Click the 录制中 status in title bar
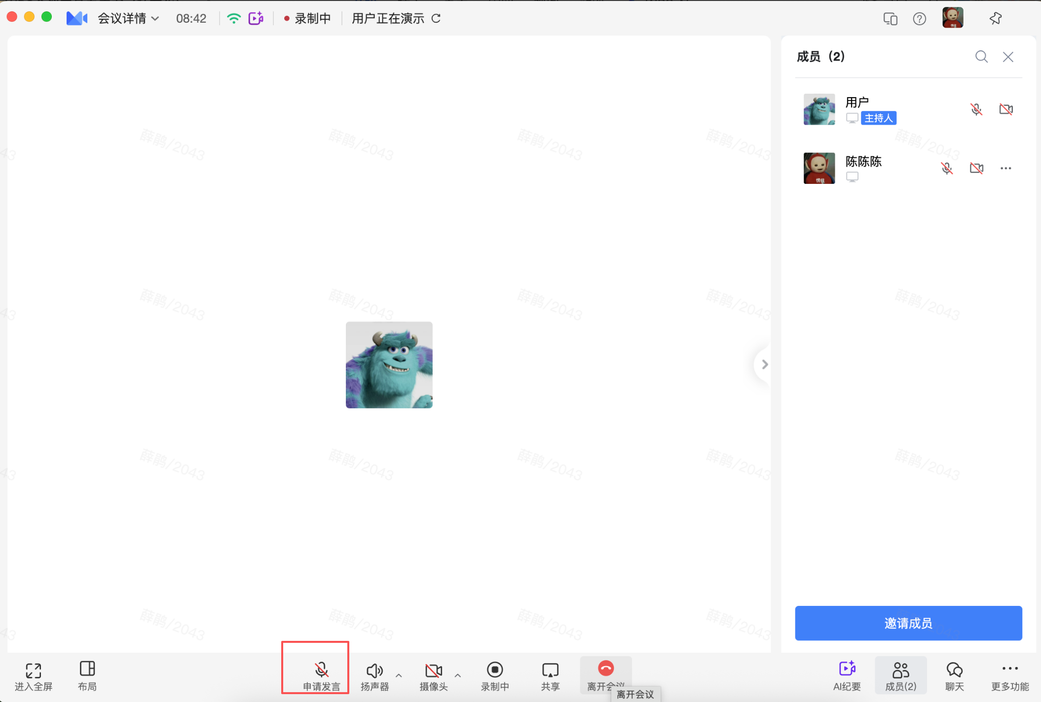The image size is (1041, 702). pos(307,19)
